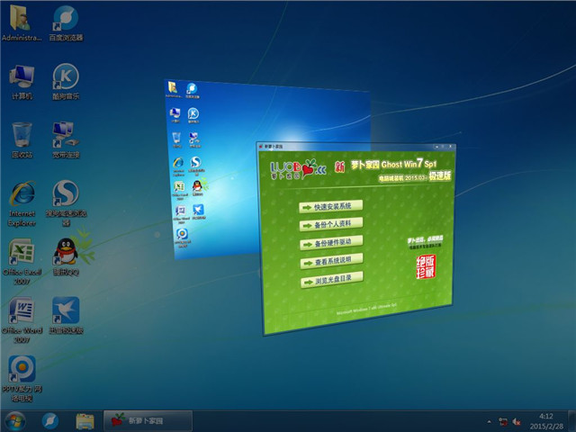The width and height of the screenshot is (576, 432).
Task: Click 快速安装系统 in 新萝卜家园 window
Action: [331, 207]
